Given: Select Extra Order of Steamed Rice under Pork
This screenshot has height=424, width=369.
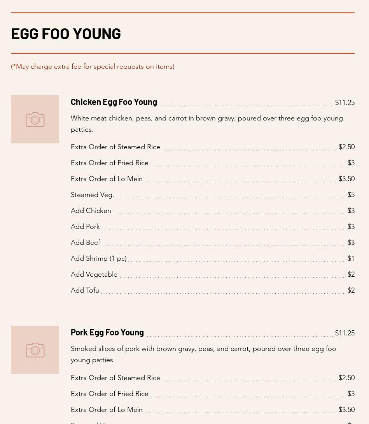Looking at the screenshot, I should (115, 378).
